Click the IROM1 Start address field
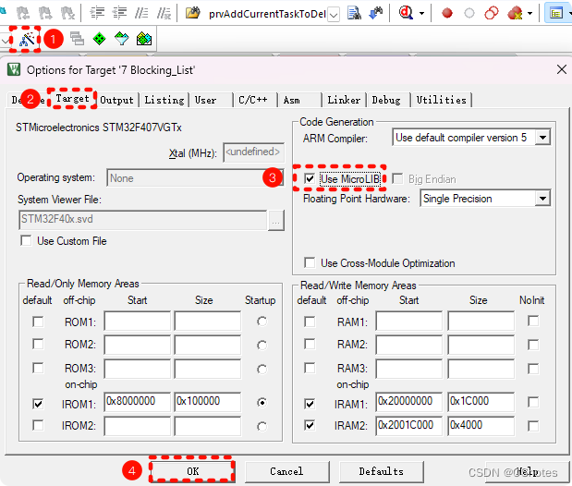This screenshot has width=572, height=486. [x=137, y=403]
